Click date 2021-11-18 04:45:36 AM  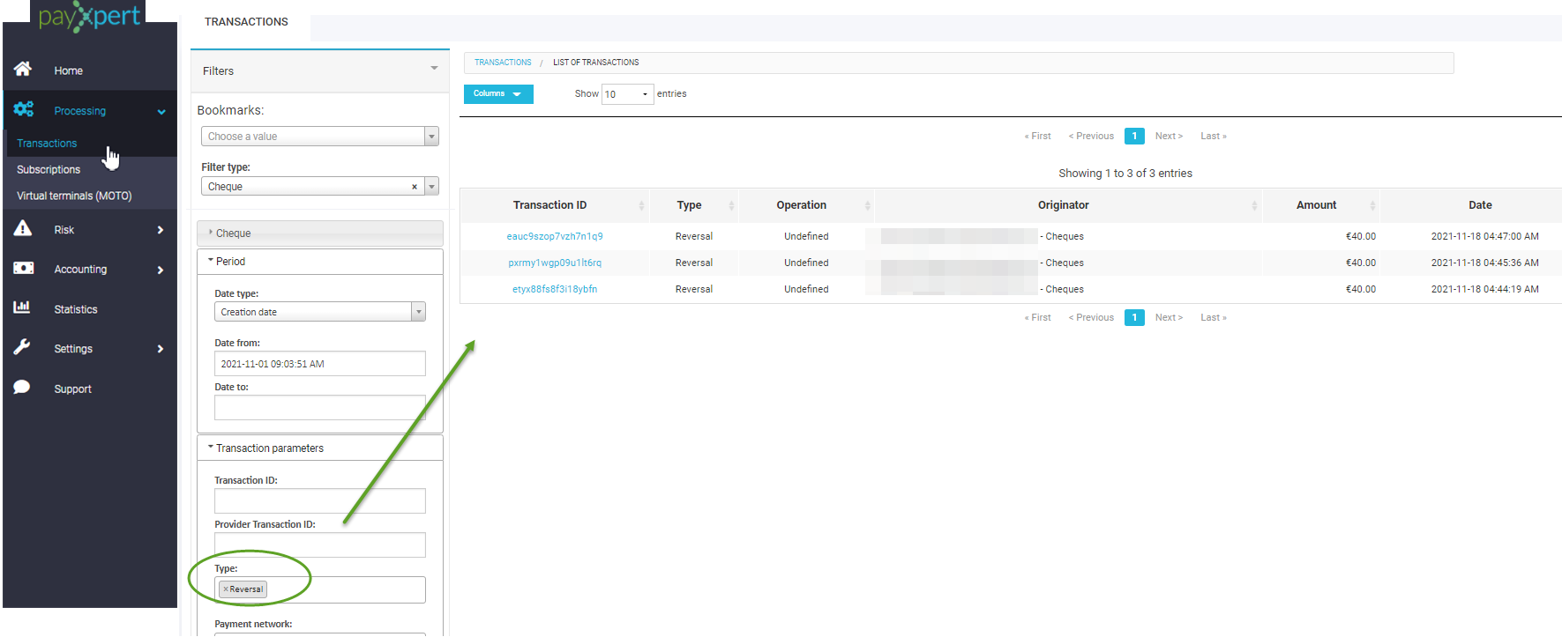tap(1484, 263)
